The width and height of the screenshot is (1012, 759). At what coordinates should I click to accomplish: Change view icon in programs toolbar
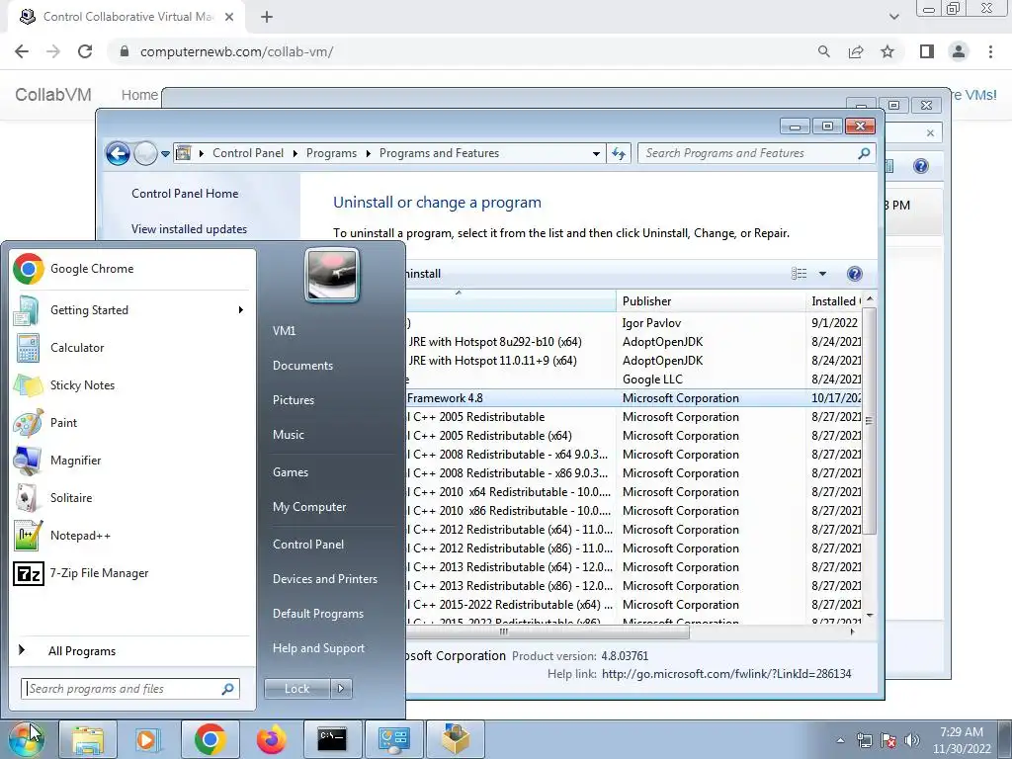[799, 274]
